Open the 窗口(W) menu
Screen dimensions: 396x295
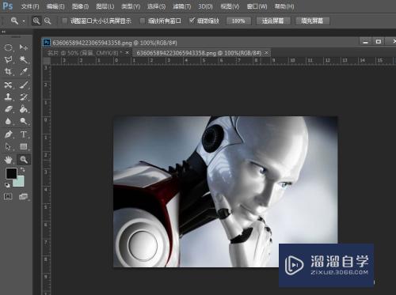click(x=257, y=6)
